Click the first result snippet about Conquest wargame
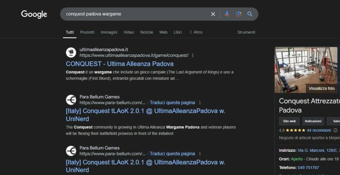The height and width of the screenshot is (175, 340). [x=150, y=75]
